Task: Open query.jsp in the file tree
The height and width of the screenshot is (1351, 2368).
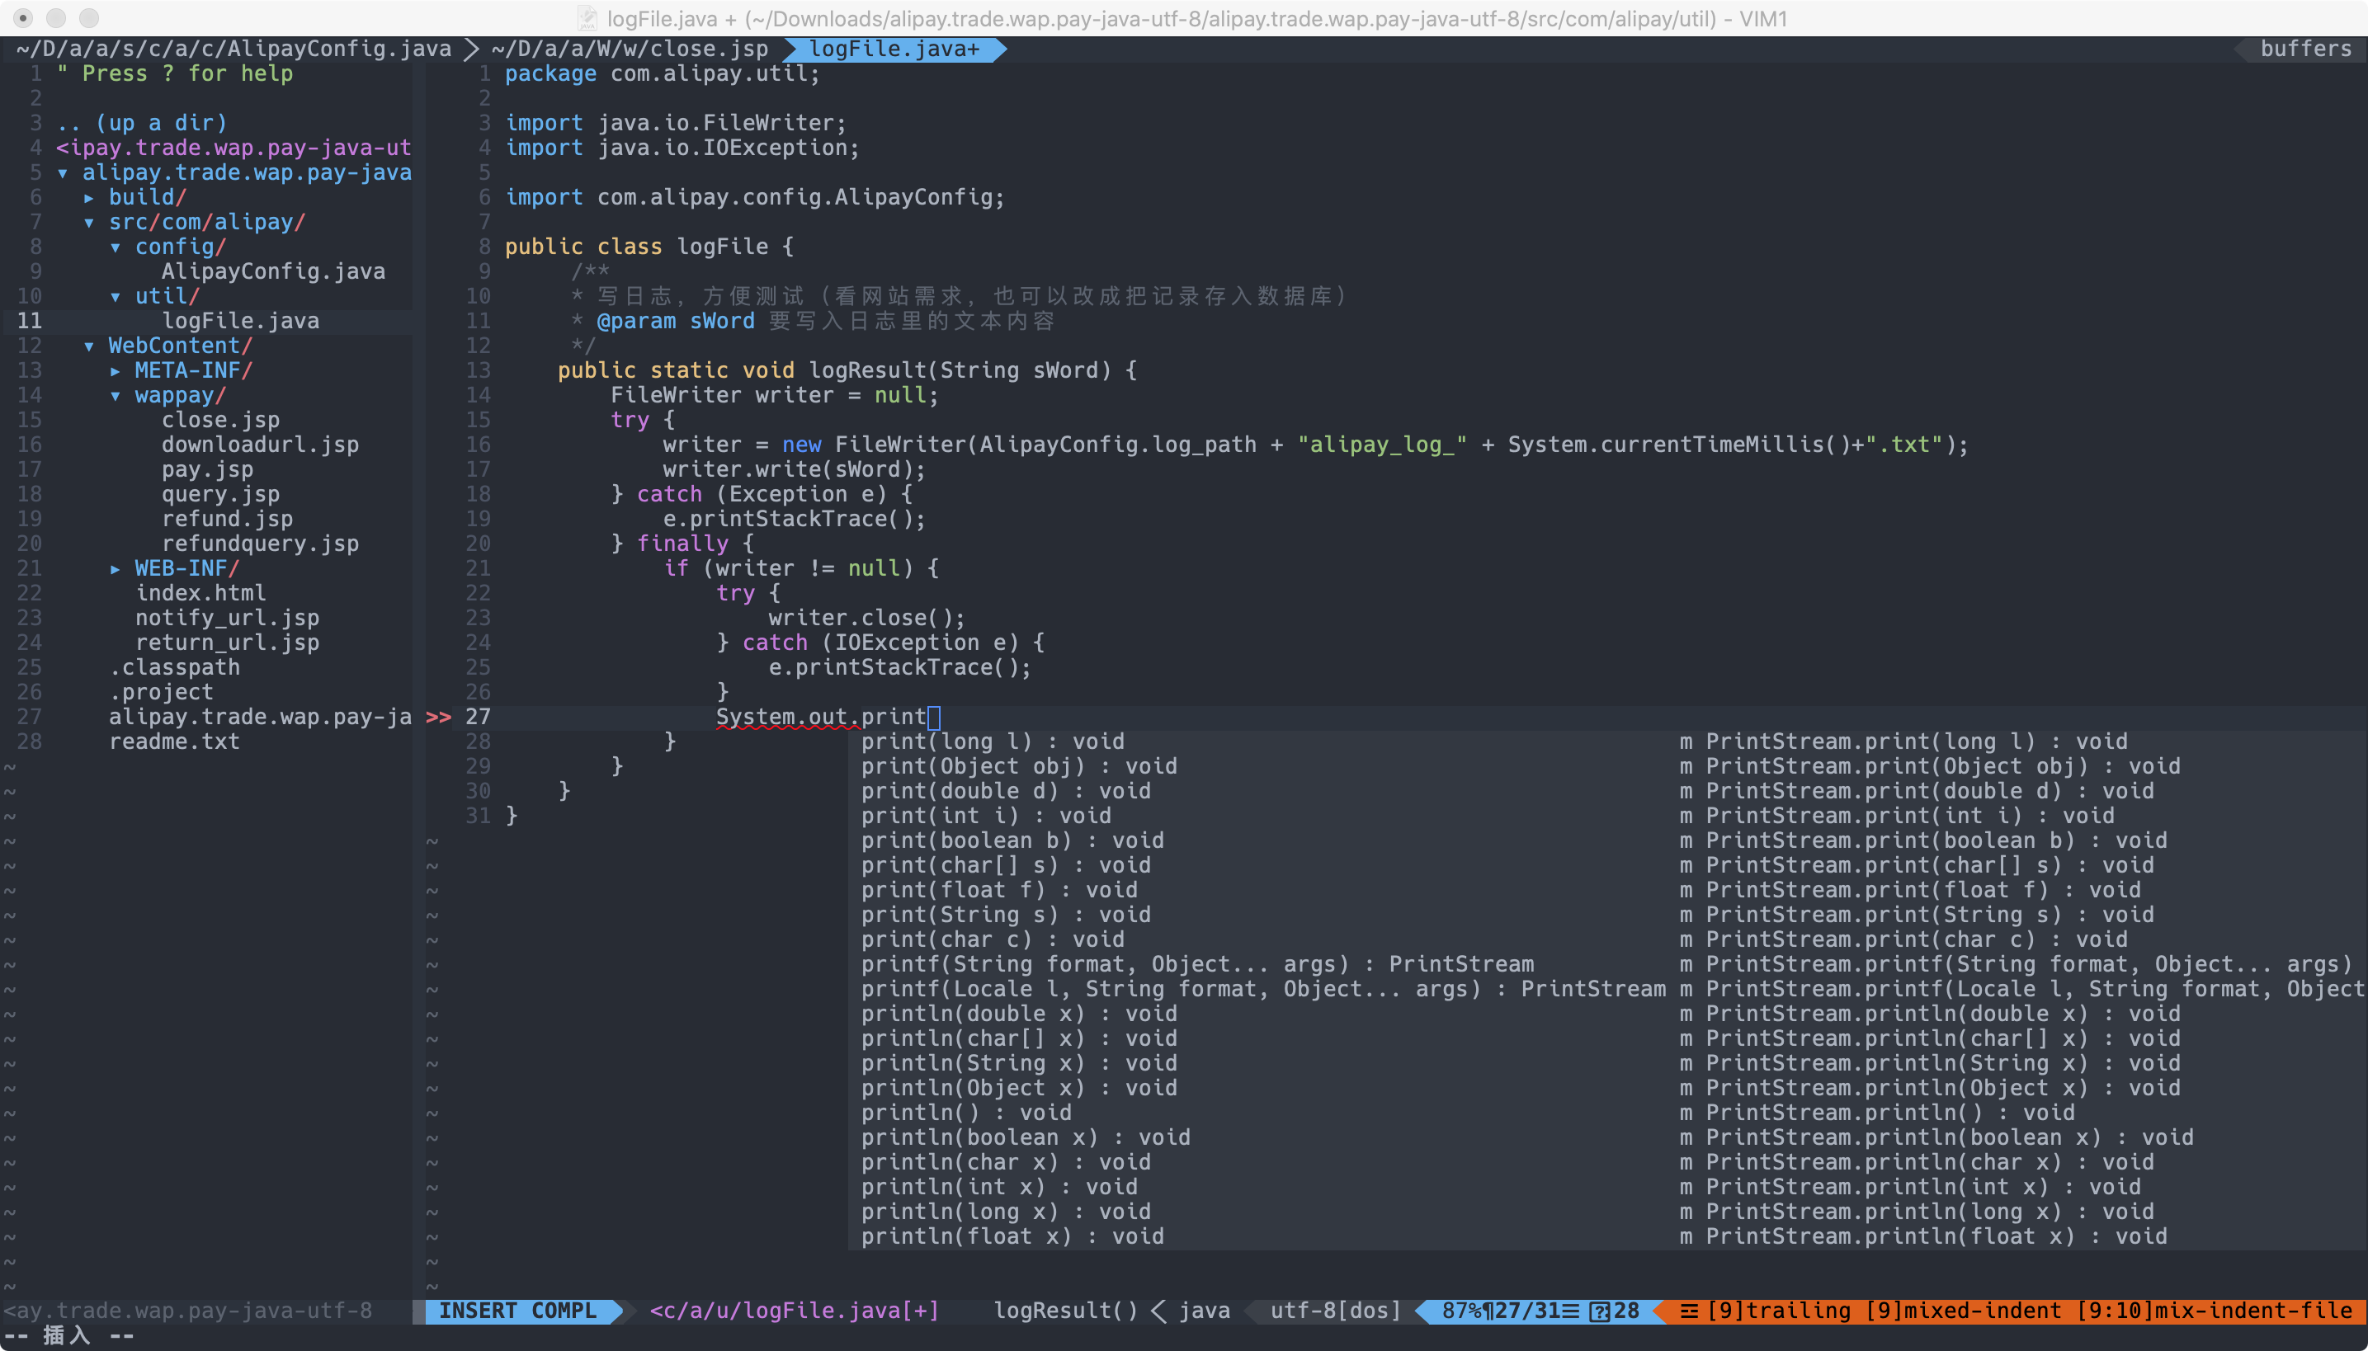Action: click(x=221, y=495)
